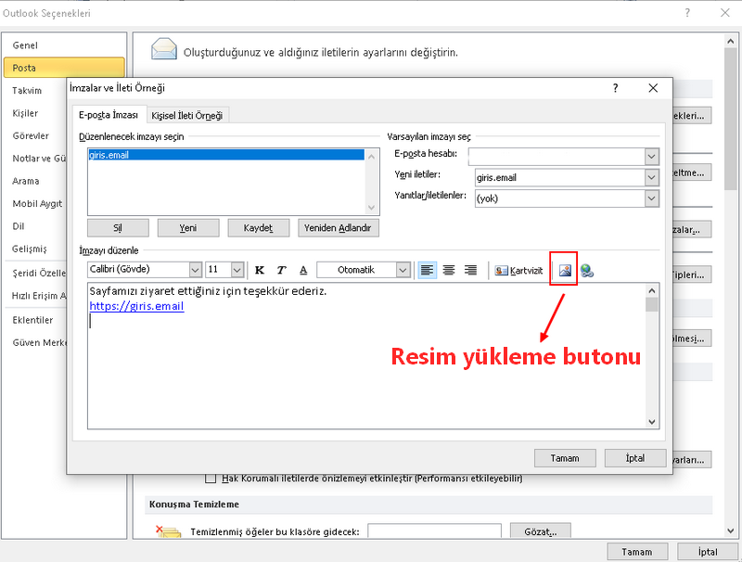This screenshot has width=742, height=562.
Task: Toggle bold formatting in signature editor
Action: pos(260,270)
